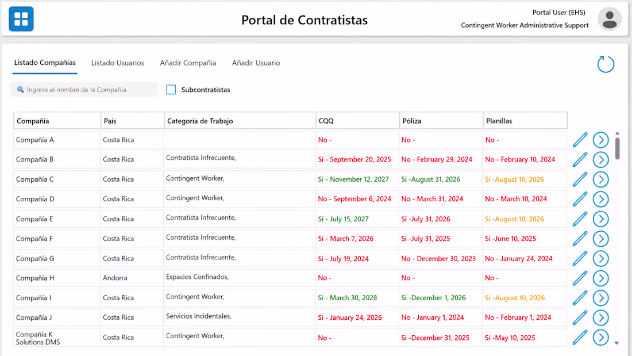This screenshot has height=356, width=632.
Task: Open Compañía J details arrow
Action: 600,318
